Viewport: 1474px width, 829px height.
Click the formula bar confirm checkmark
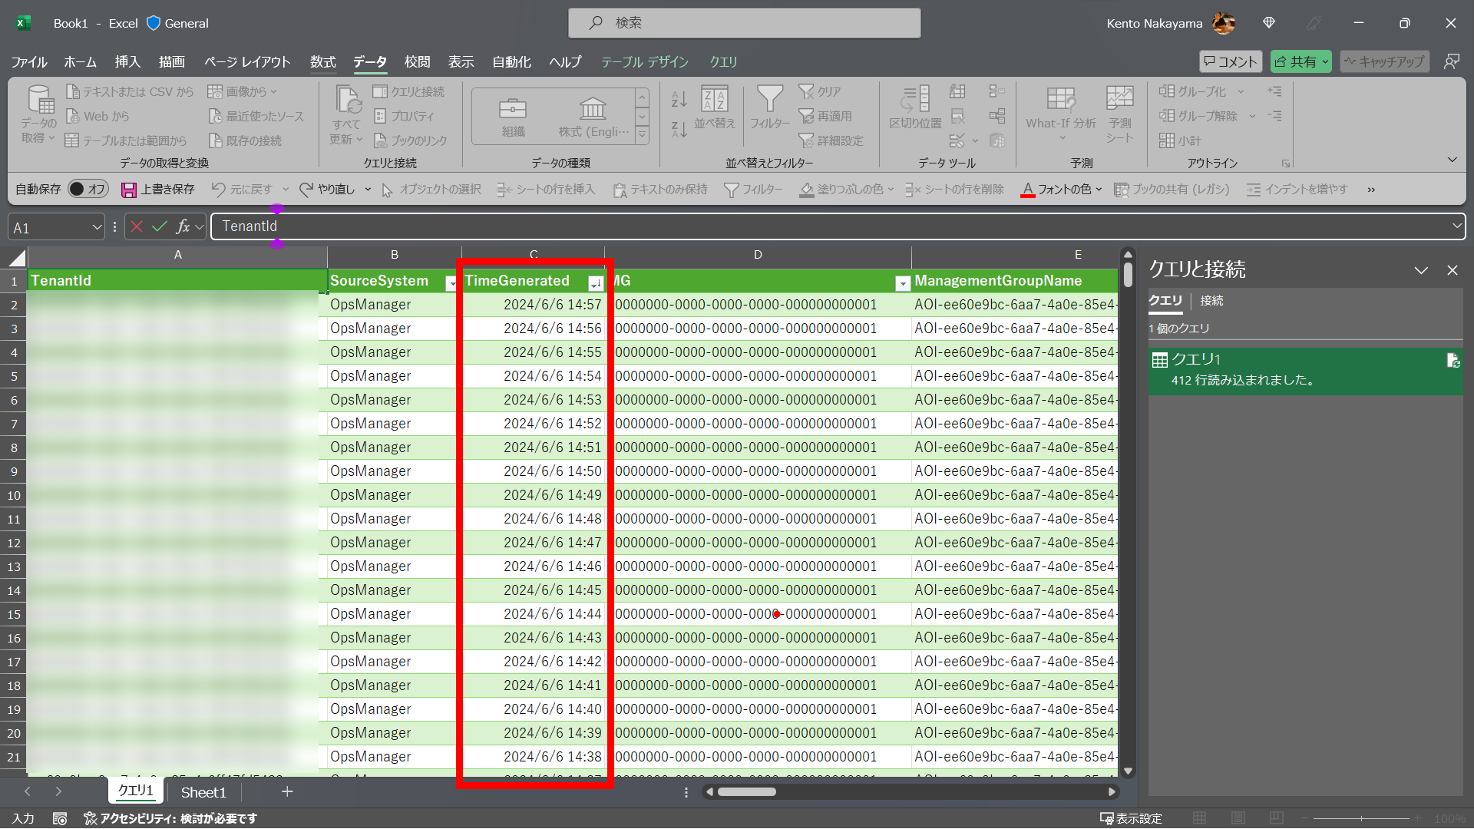tap(160, 226)
